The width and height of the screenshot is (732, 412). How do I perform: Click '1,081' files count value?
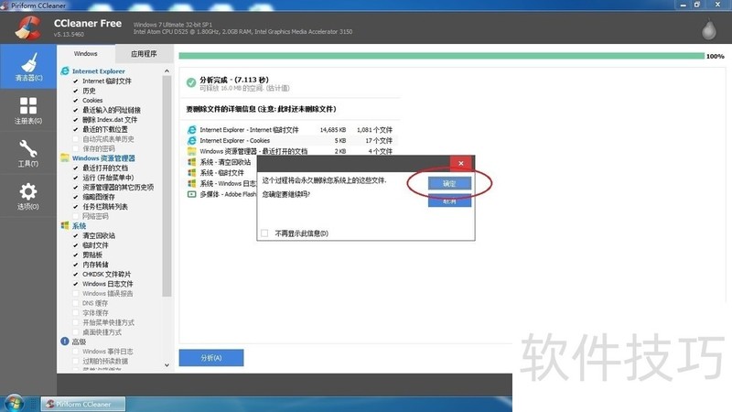coord(364,130)
